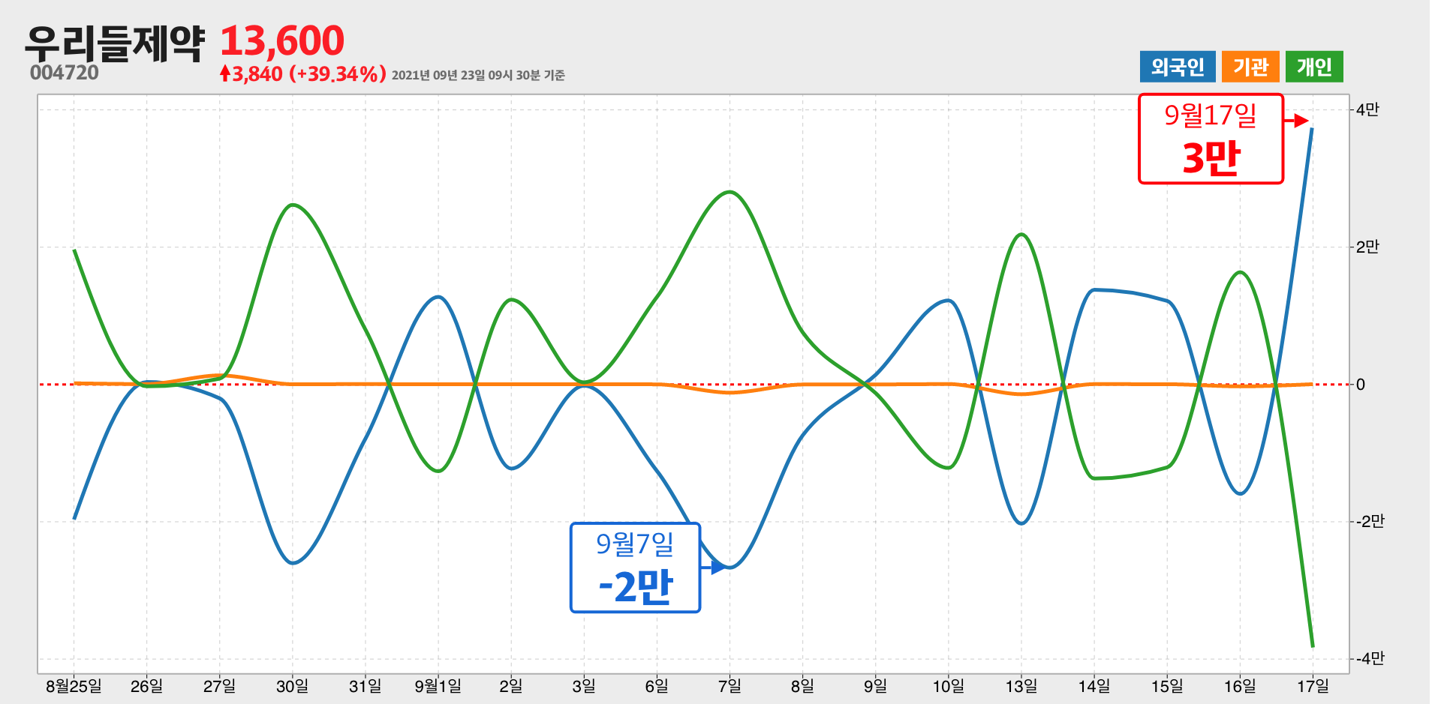Click x-axis label 7일

tap(730, 686)
